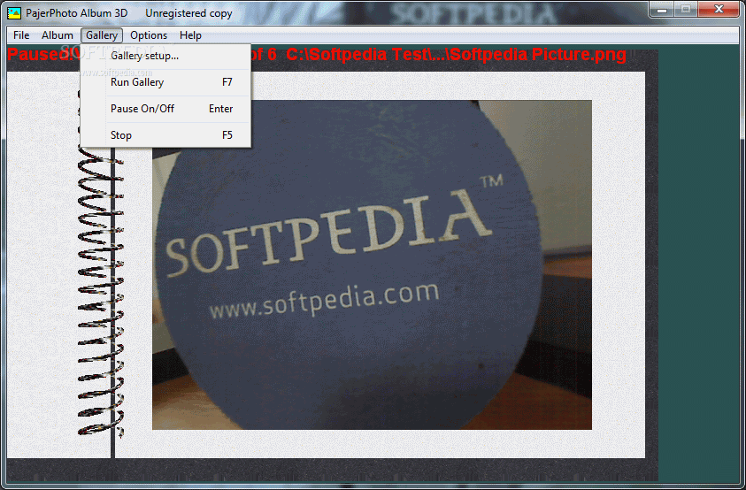Open the Help menu
The height and width of the screenshot is (490, 746).
(190, 35)
